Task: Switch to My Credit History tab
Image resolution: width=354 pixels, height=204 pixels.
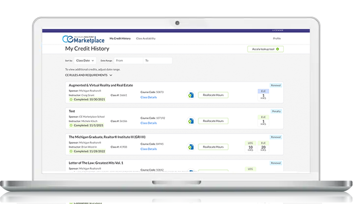Action: tap(120, 38)
